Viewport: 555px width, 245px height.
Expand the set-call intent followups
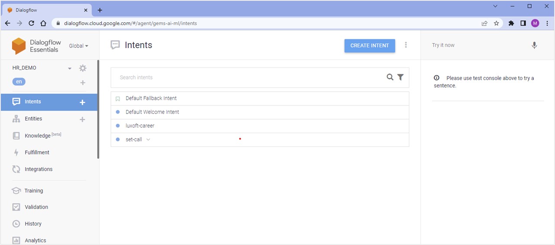point(148,140)
